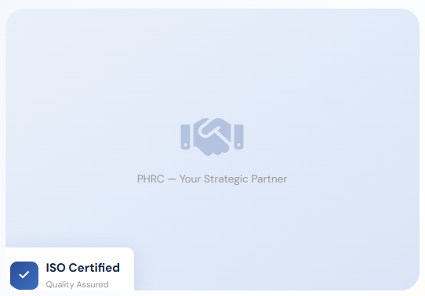Click the left sleeve of the handshake icon
This screenshot has height=296, width=425.
click(x=185, y=137)
